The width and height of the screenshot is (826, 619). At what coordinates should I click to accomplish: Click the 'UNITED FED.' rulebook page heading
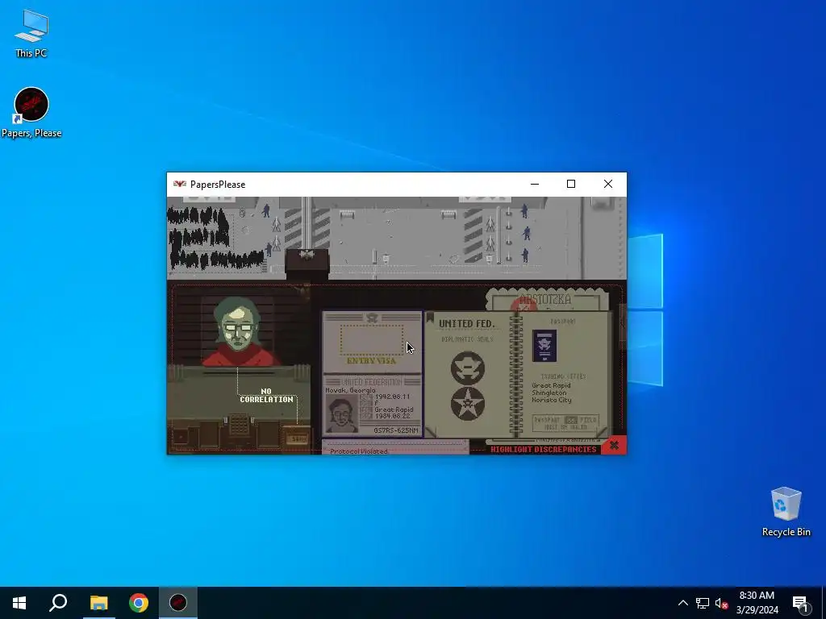point(467,323)
